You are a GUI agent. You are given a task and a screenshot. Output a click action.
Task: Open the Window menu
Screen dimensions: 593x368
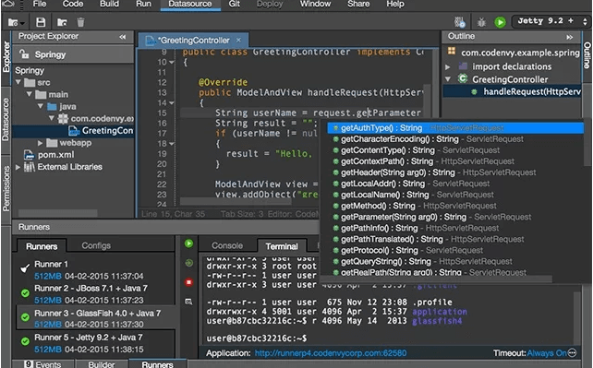pyautogui.click(x=315, y=5)
